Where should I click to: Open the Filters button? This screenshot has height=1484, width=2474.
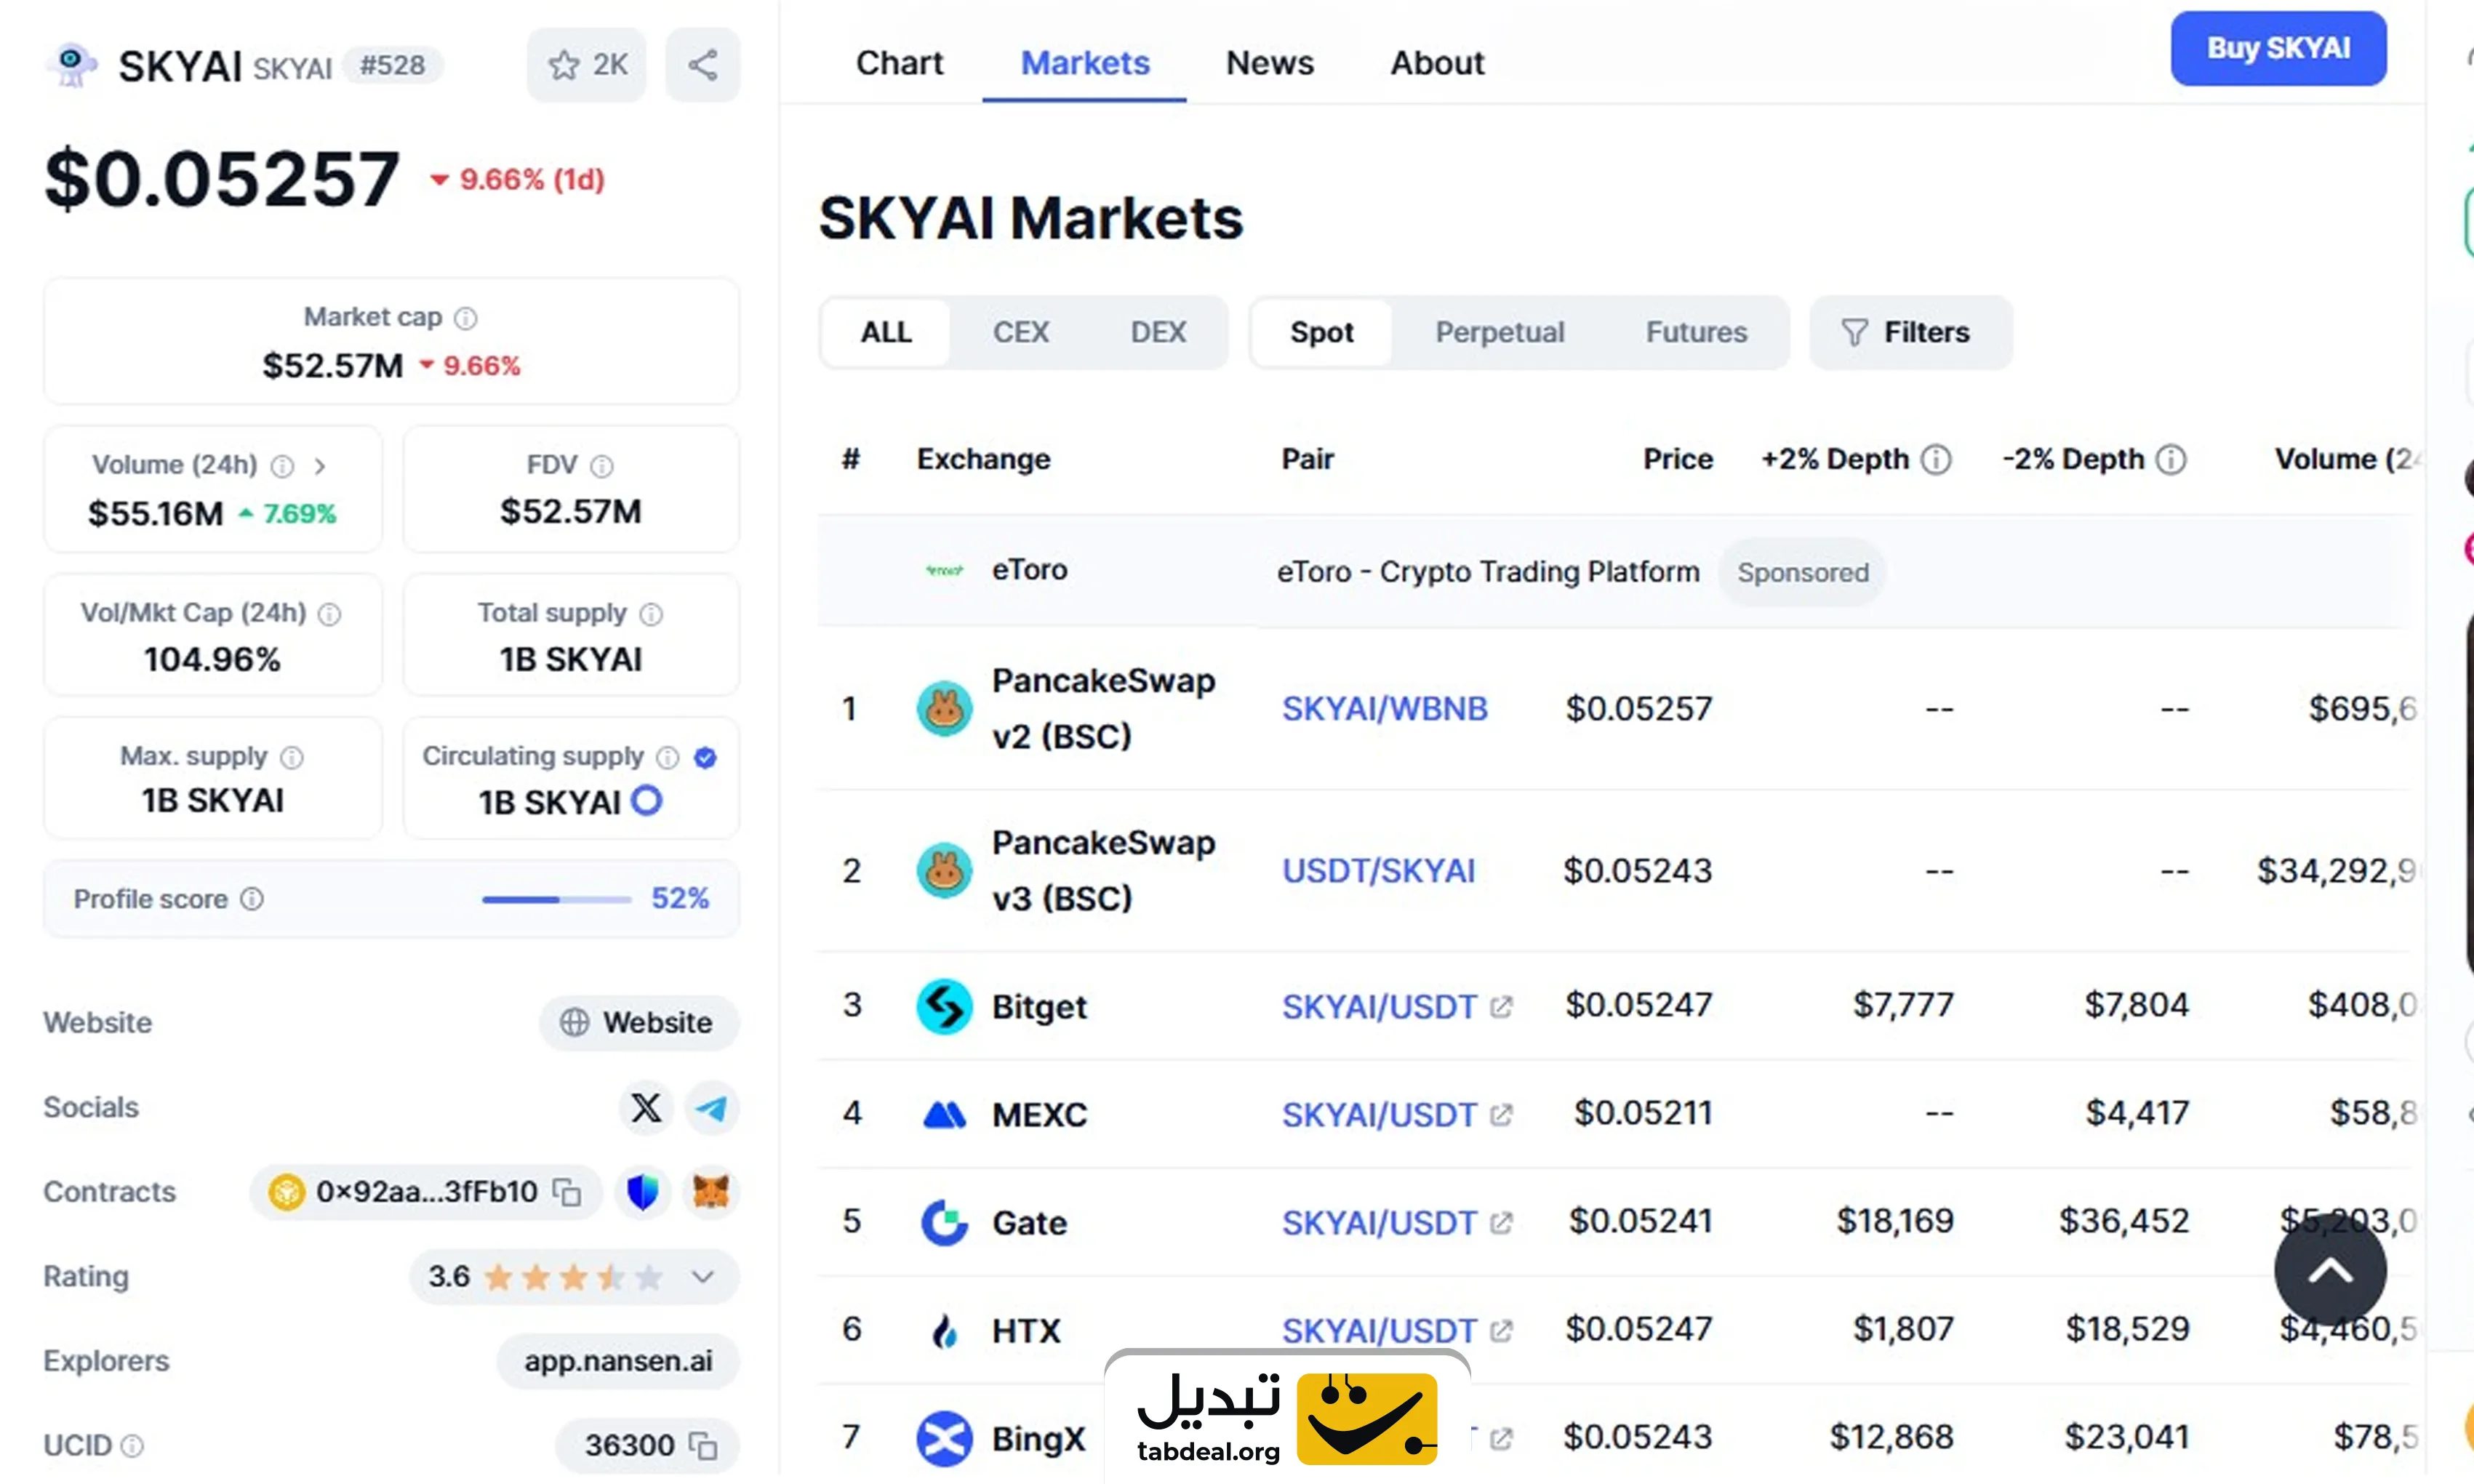click(1910, 332)
